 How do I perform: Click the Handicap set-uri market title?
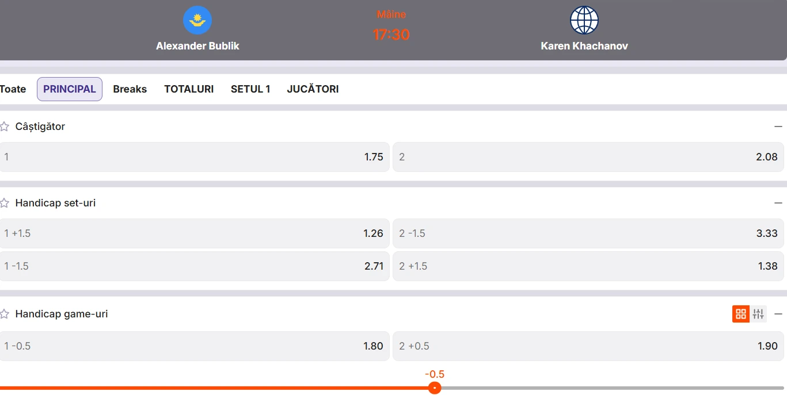(x=56, y=203)
